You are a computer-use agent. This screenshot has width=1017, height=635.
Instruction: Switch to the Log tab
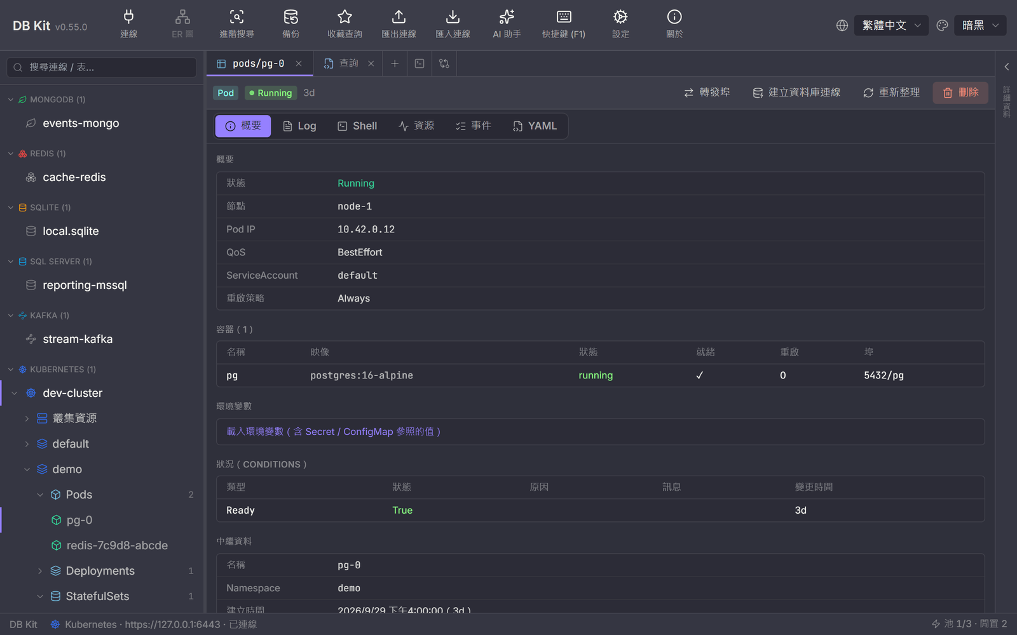299,126
